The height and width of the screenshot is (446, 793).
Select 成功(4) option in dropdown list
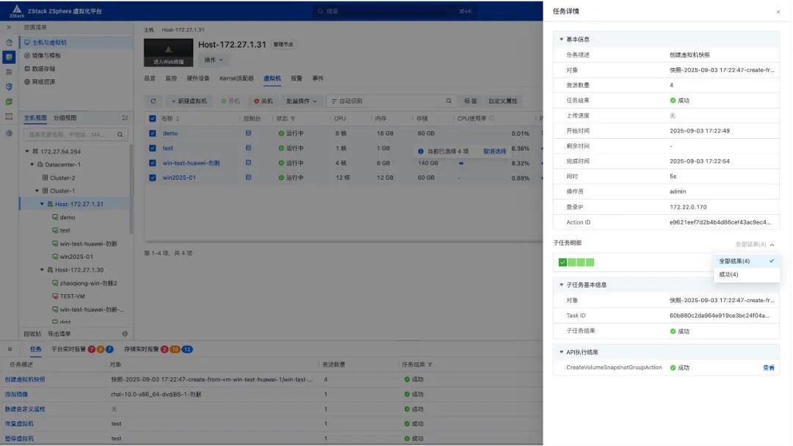click(747, 274)
